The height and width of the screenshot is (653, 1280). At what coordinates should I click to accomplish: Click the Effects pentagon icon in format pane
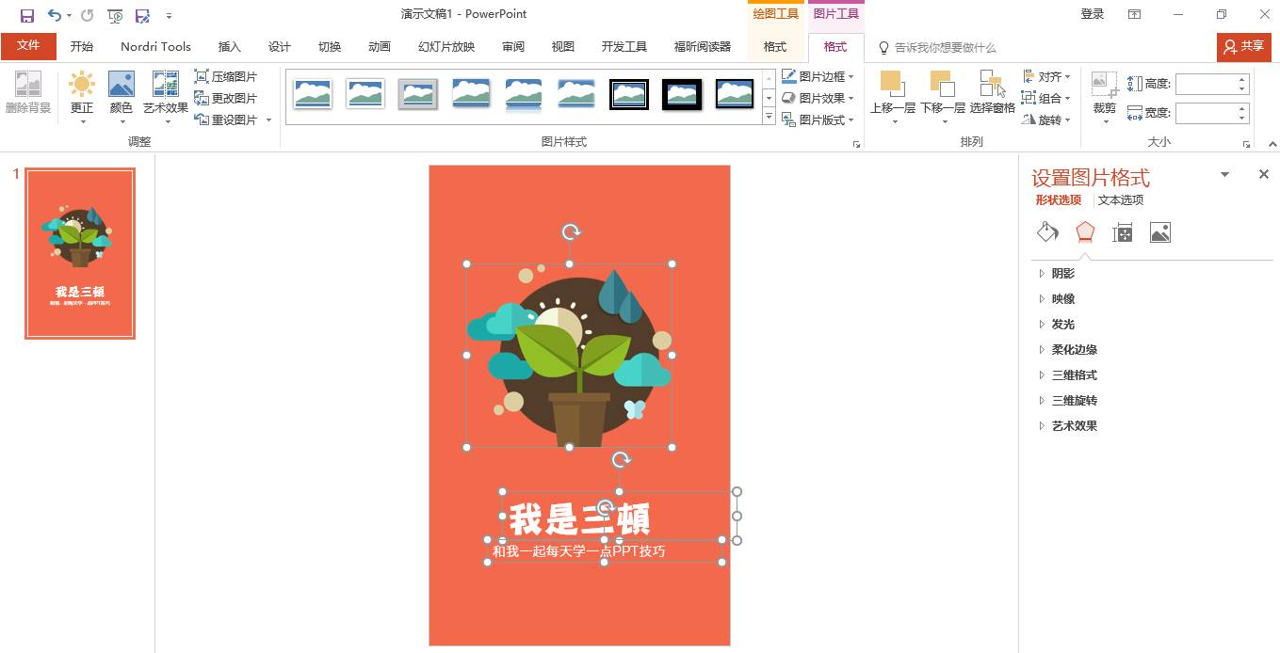tap(1084, 231)
